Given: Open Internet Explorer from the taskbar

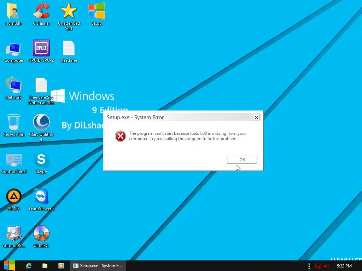Looking at the screenshot, I should tap(29, 266).
